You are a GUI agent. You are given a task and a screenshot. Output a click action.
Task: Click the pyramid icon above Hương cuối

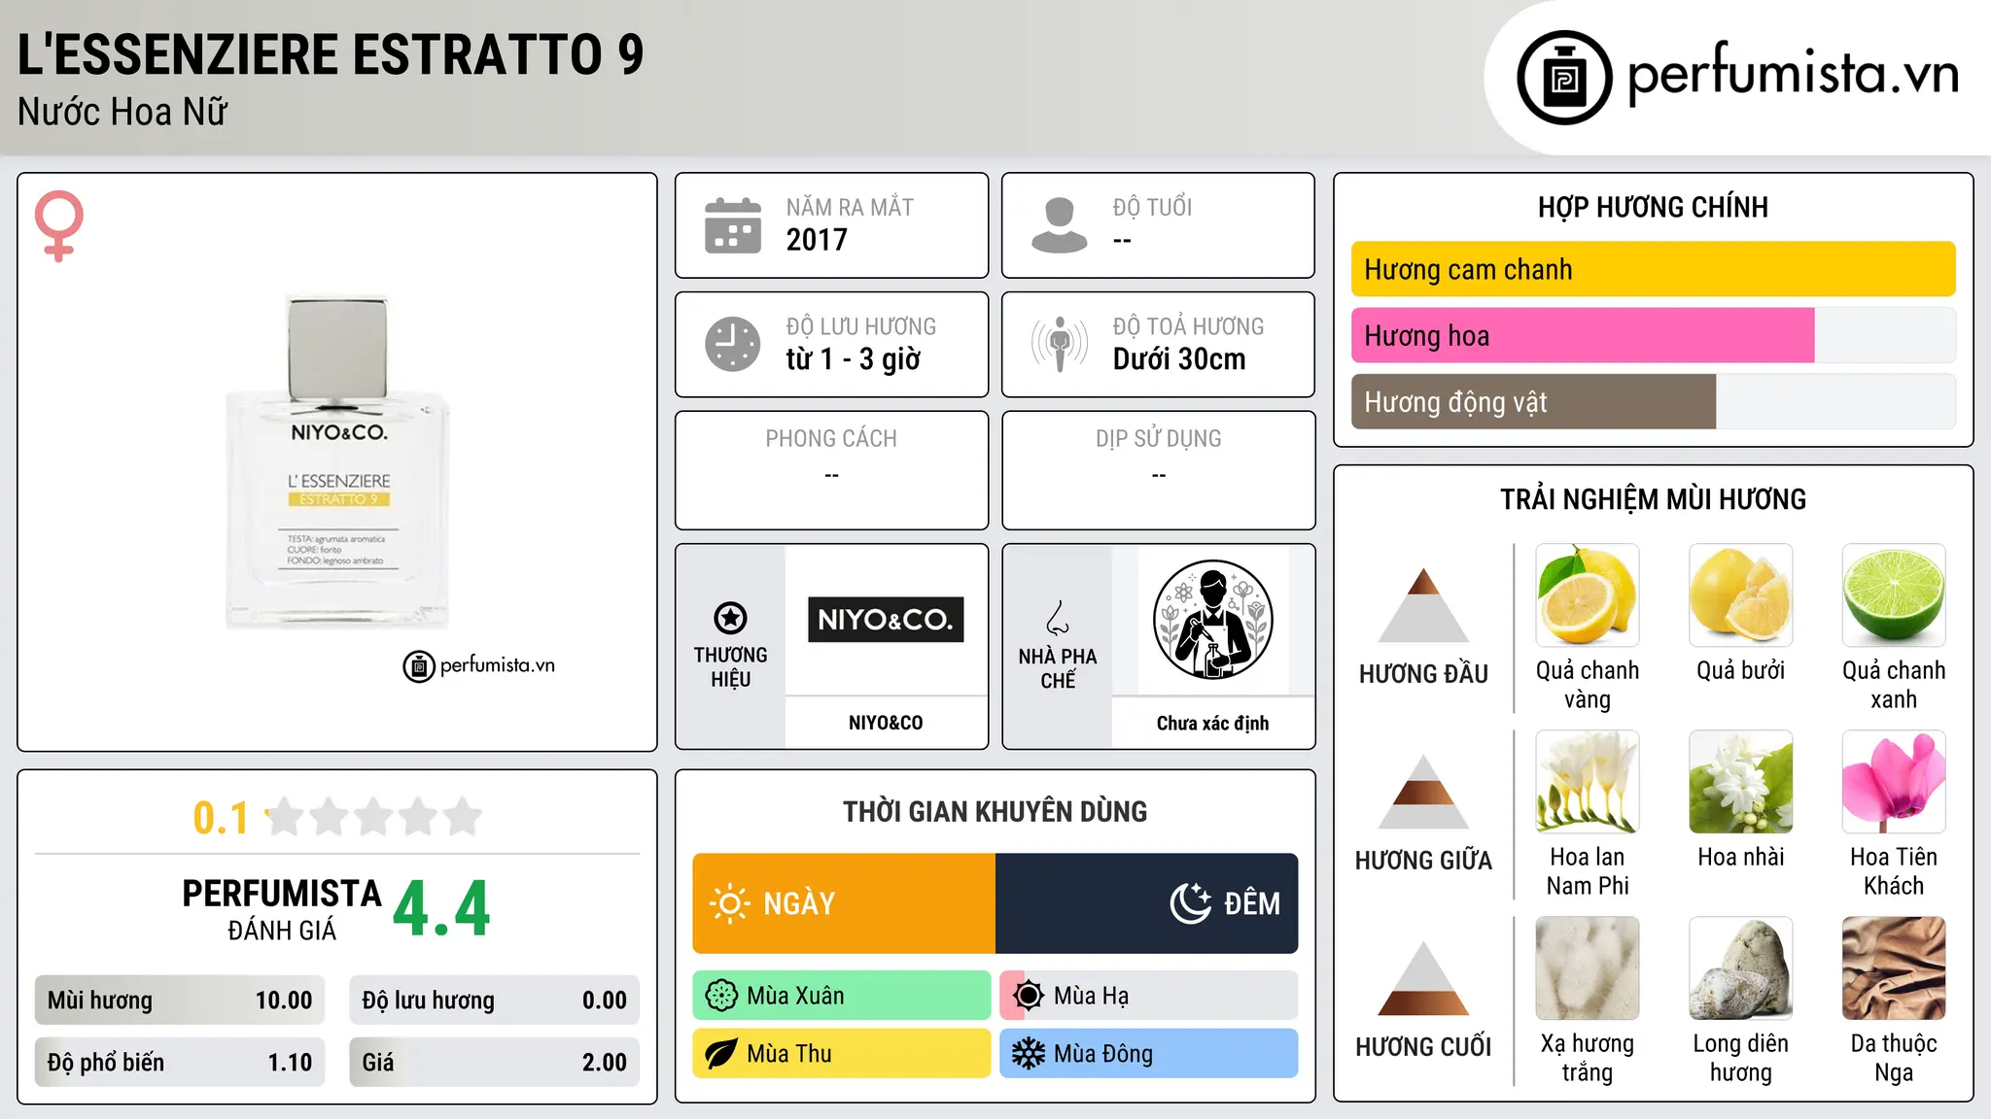point(1423,978)
